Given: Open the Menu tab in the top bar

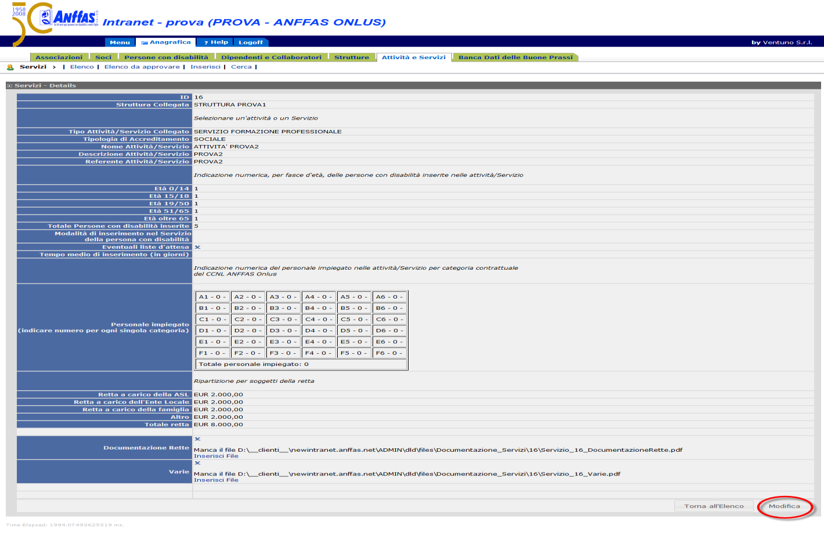Looking at the screenshot, I should pos(120,42).
